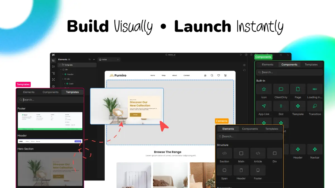Select the Footer template thumbnail
The image size is (335, 188).
pos(50,121)
